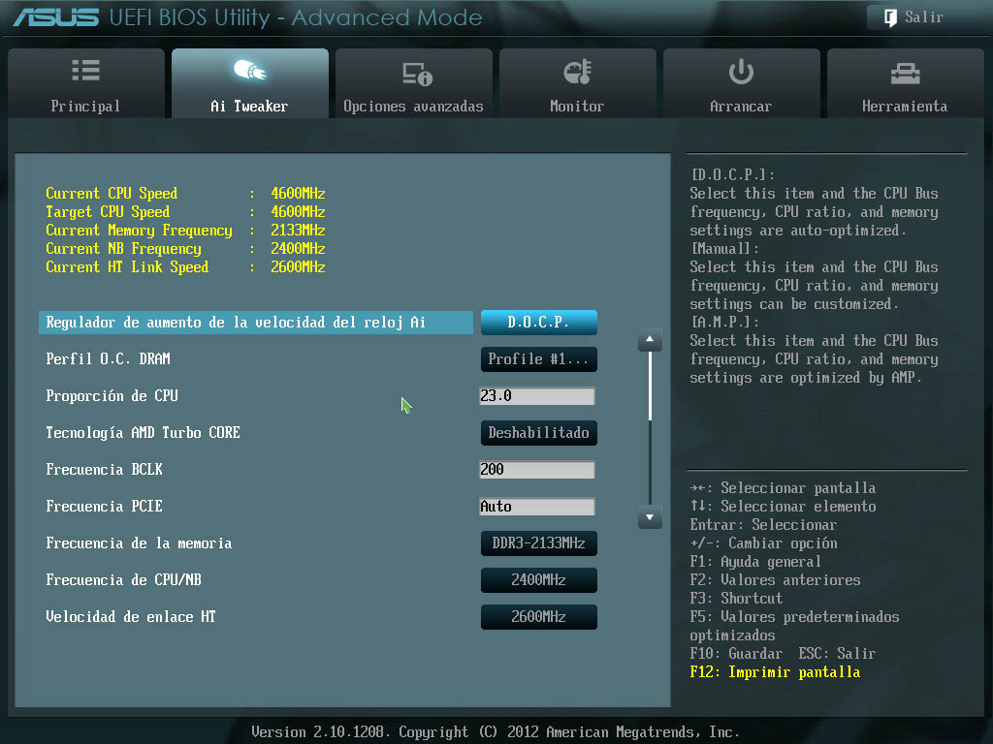Viewport: 993px width, 744px height.
Task: Click the [D.O.C.P.]: help heading
Action: 733,175
